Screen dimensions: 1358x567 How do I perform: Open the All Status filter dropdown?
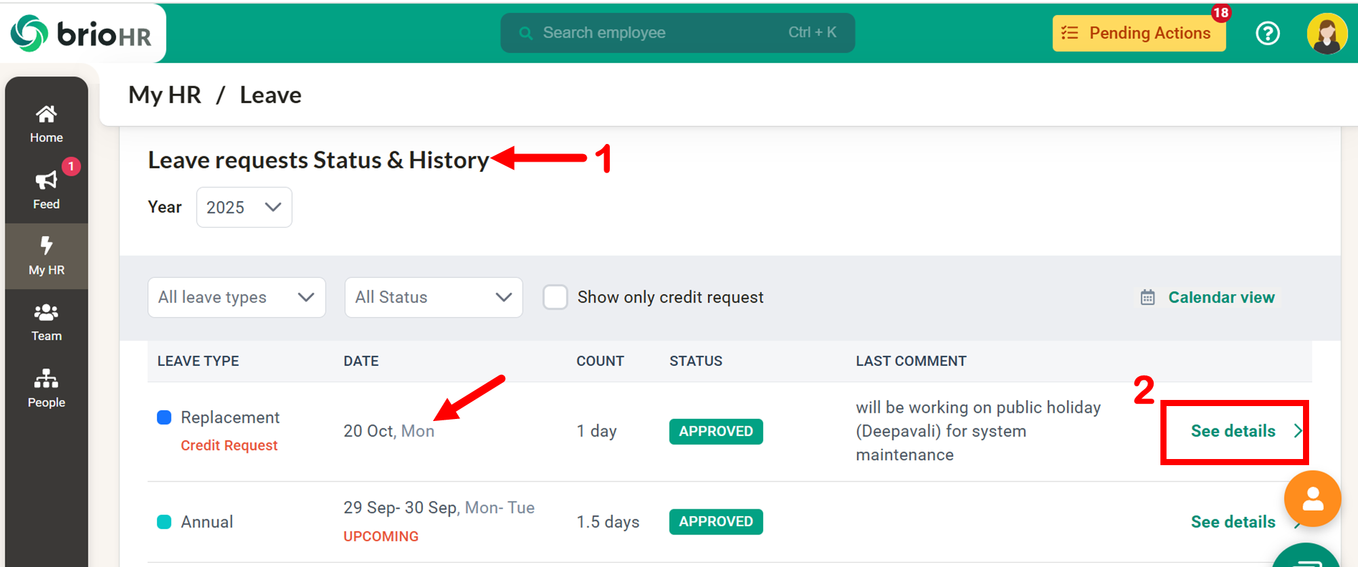pyautogui.click(x=433, y=297)
